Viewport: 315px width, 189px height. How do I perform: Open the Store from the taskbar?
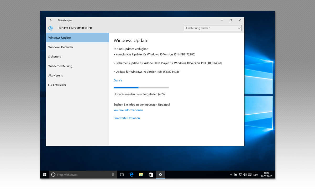(x=151, y=175)
